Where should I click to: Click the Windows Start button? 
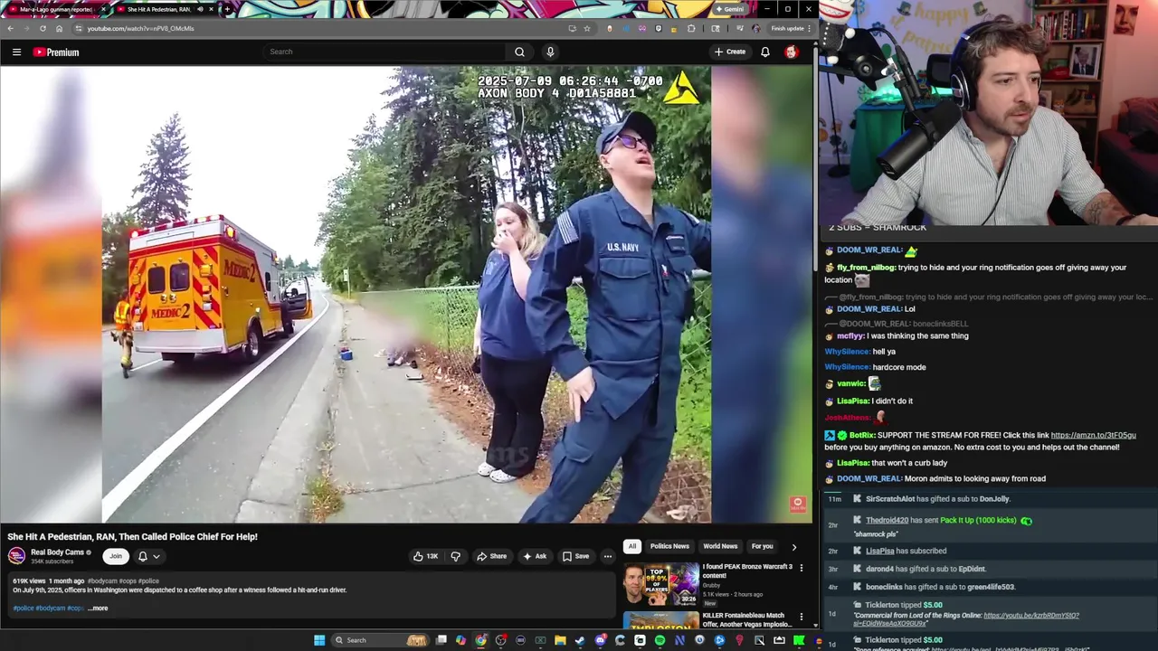(x=319, y=640)
